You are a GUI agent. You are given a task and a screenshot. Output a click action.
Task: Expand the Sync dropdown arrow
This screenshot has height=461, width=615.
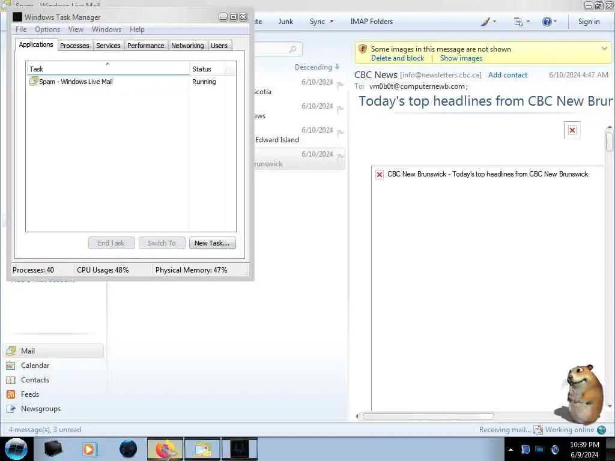tap(332, 22)
